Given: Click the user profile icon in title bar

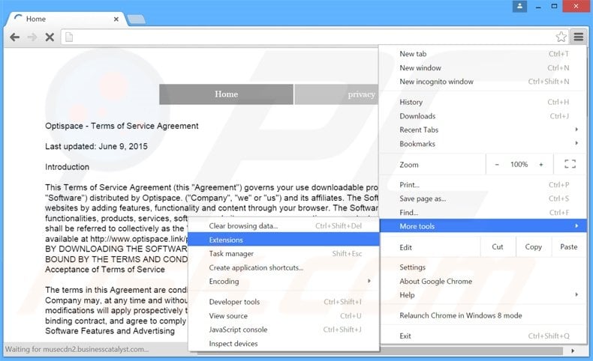Looking at the screenshot, I should (519, 6).
